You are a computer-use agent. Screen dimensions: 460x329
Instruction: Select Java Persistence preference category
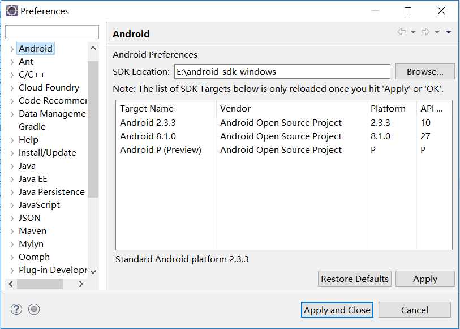point(51,191)
